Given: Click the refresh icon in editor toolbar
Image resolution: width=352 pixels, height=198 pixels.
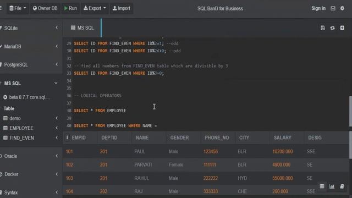Looking at the screenshot, I should (332, 28).
